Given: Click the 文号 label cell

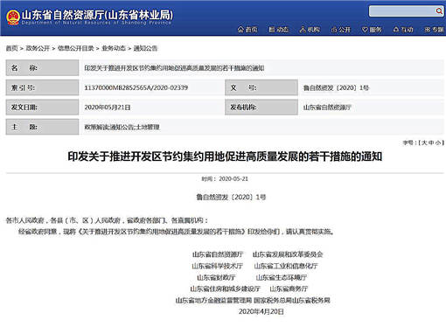Looking at the screenshot, I should tap(261, 87).
